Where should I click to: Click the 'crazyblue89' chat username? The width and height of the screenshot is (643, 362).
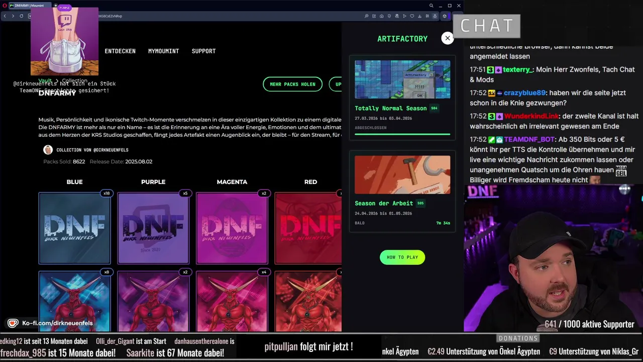click(x=524, y=93)
